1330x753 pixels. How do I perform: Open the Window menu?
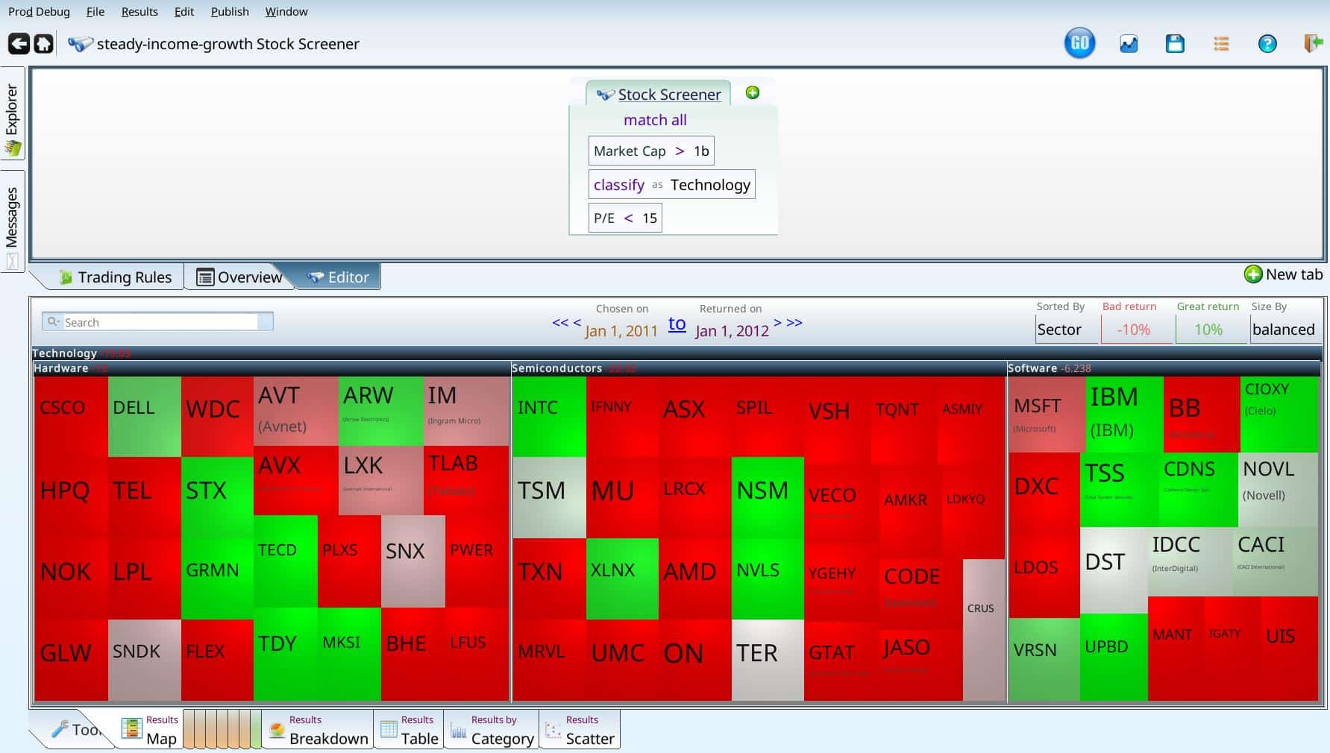pos(286,11)
